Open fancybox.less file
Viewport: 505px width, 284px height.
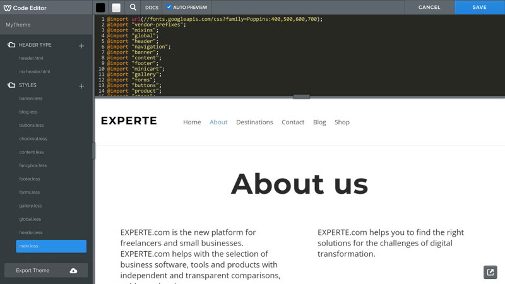click(x=33, y=165)
